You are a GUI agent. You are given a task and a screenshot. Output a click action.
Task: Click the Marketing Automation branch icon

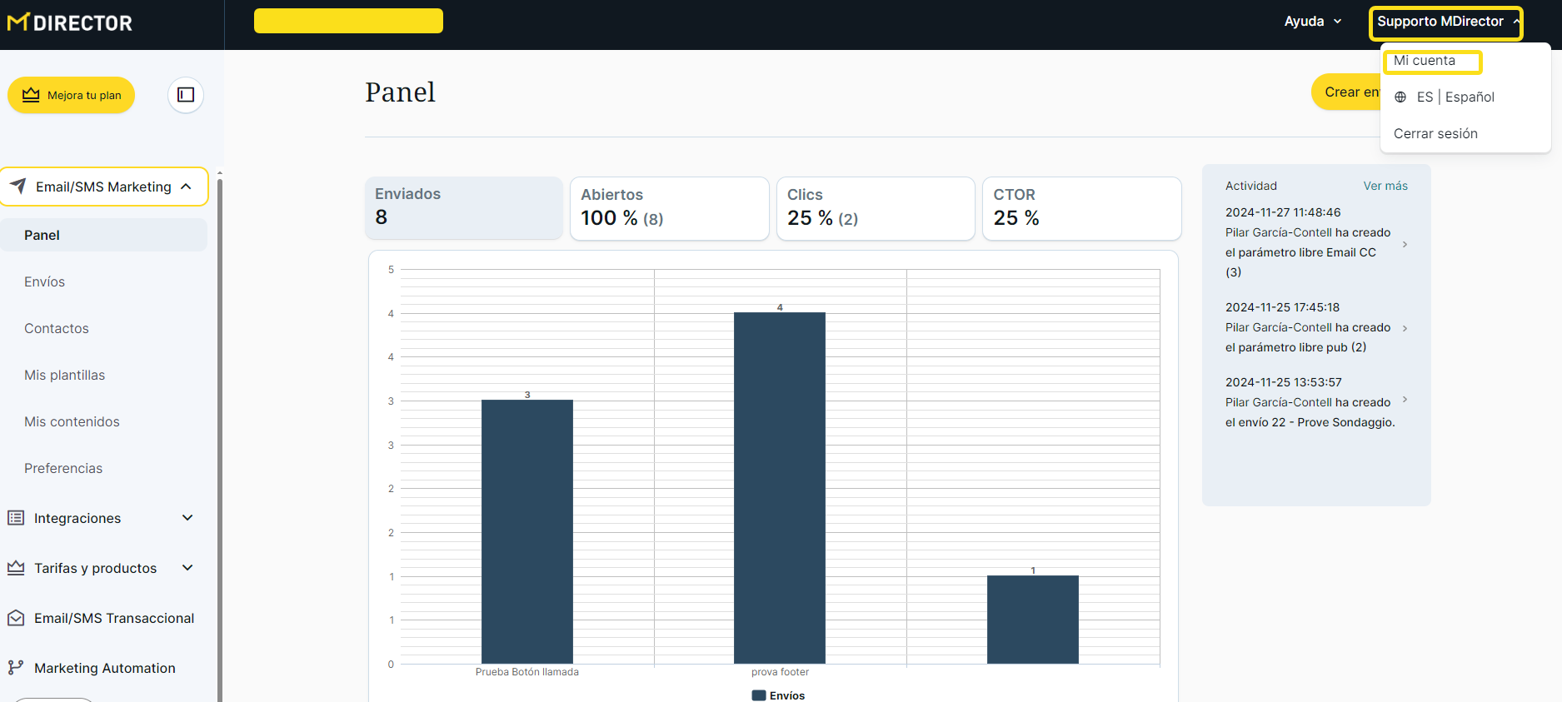tap(16, 668)
